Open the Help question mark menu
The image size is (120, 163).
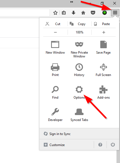coord(100,145)
